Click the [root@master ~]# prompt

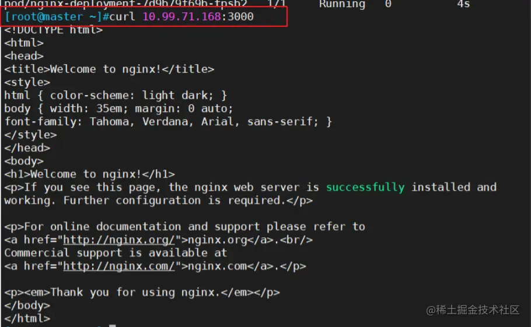pos(57,16)
